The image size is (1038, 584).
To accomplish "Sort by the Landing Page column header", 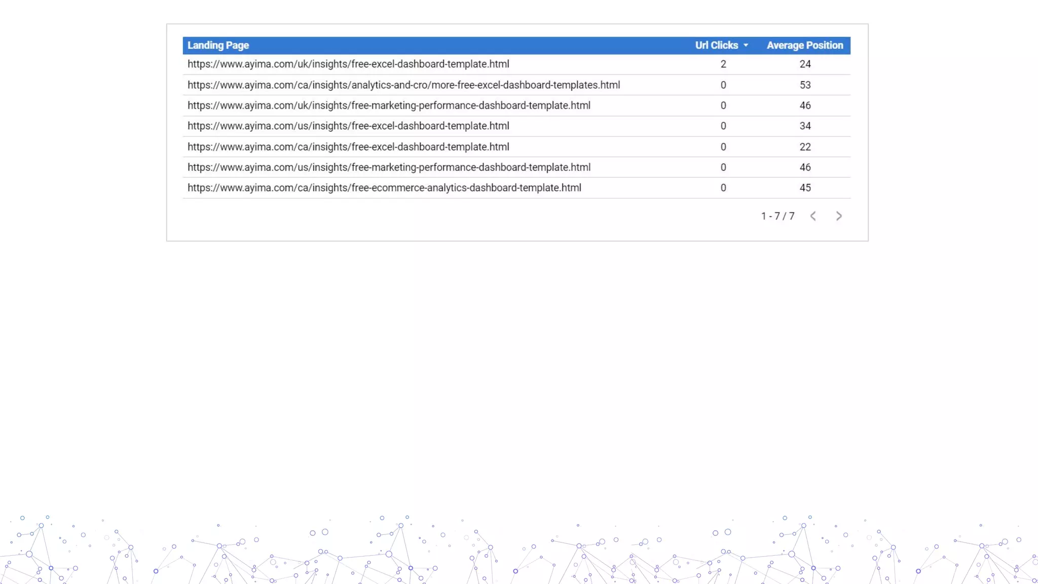I will (218, 46).
